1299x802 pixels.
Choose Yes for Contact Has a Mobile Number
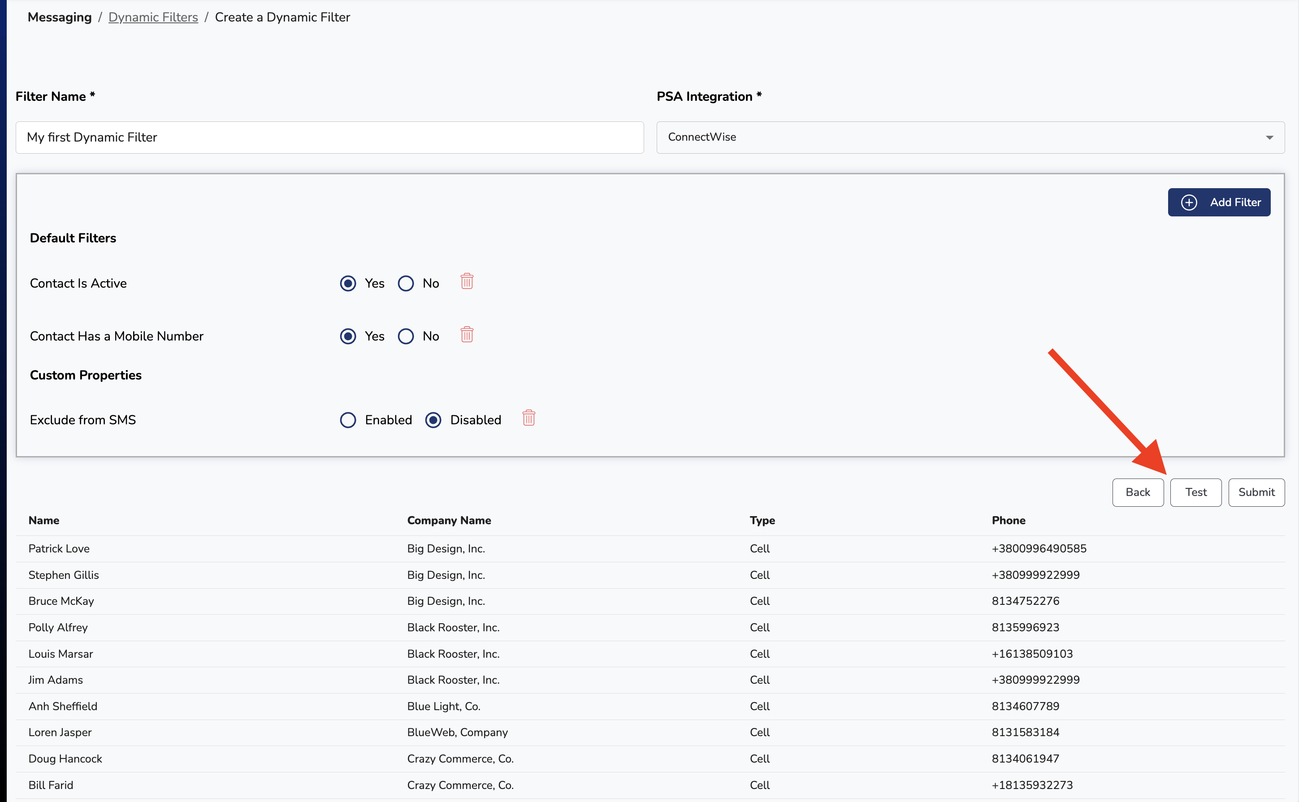click(348, 336)
